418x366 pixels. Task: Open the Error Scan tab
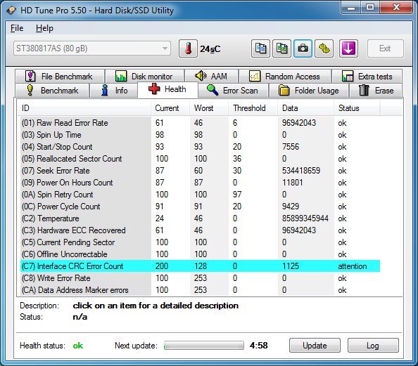click(233, 91)
